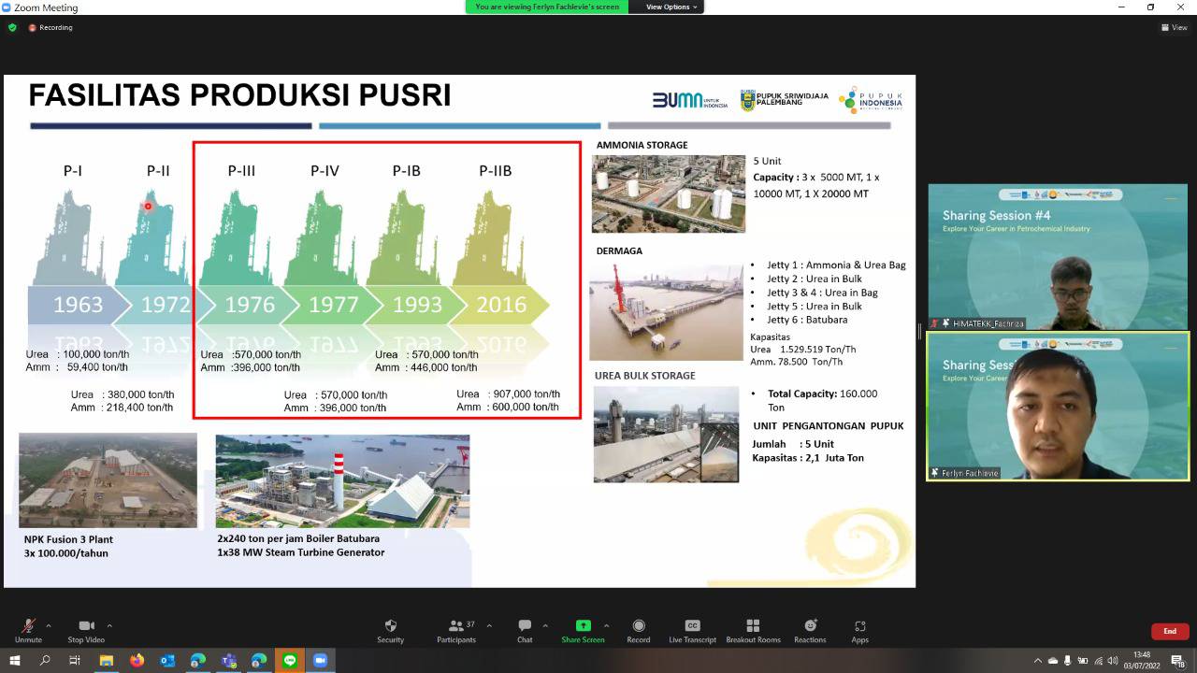Open the notification center

pyautogui.click(x=1178, y=661)
